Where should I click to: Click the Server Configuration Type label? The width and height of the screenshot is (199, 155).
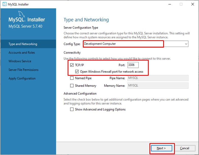[x=81, y=28]
